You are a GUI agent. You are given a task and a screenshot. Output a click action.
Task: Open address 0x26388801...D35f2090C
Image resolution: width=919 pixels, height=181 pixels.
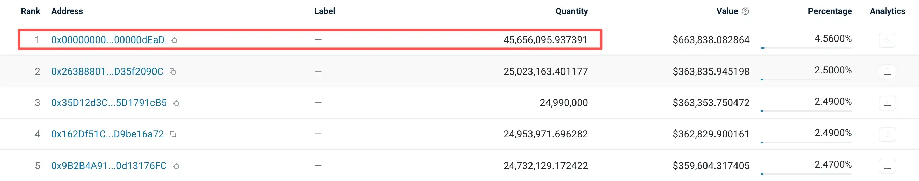point(107,71)
